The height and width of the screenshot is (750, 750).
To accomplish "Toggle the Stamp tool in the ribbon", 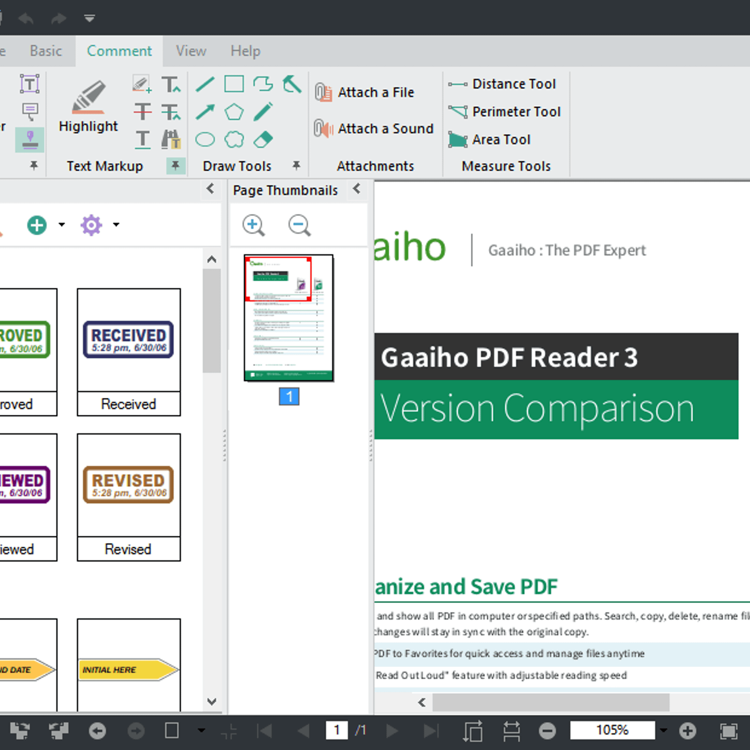I will pyautogui.click(x=30, y=140).
